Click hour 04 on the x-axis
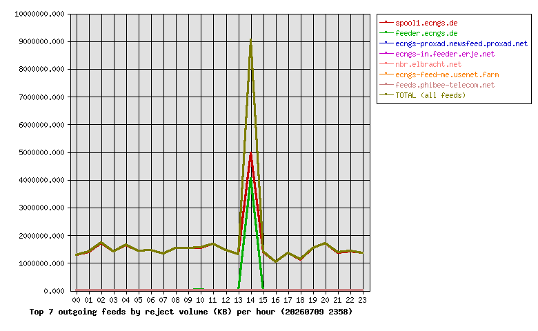This screenshot has width=538, height=331. [x=126, y=300]
